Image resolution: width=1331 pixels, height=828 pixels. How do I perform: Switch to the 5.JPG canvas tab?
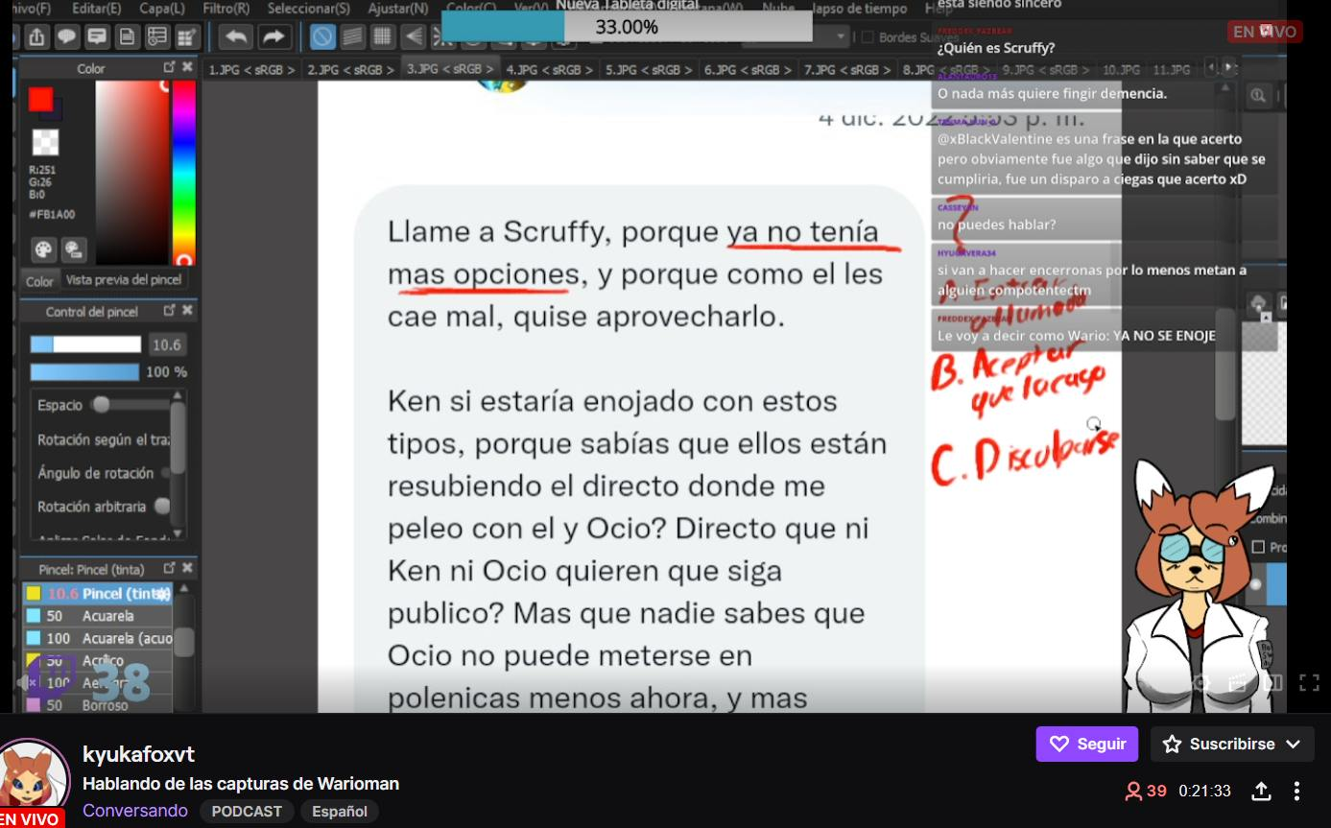[x=649, y=70]
